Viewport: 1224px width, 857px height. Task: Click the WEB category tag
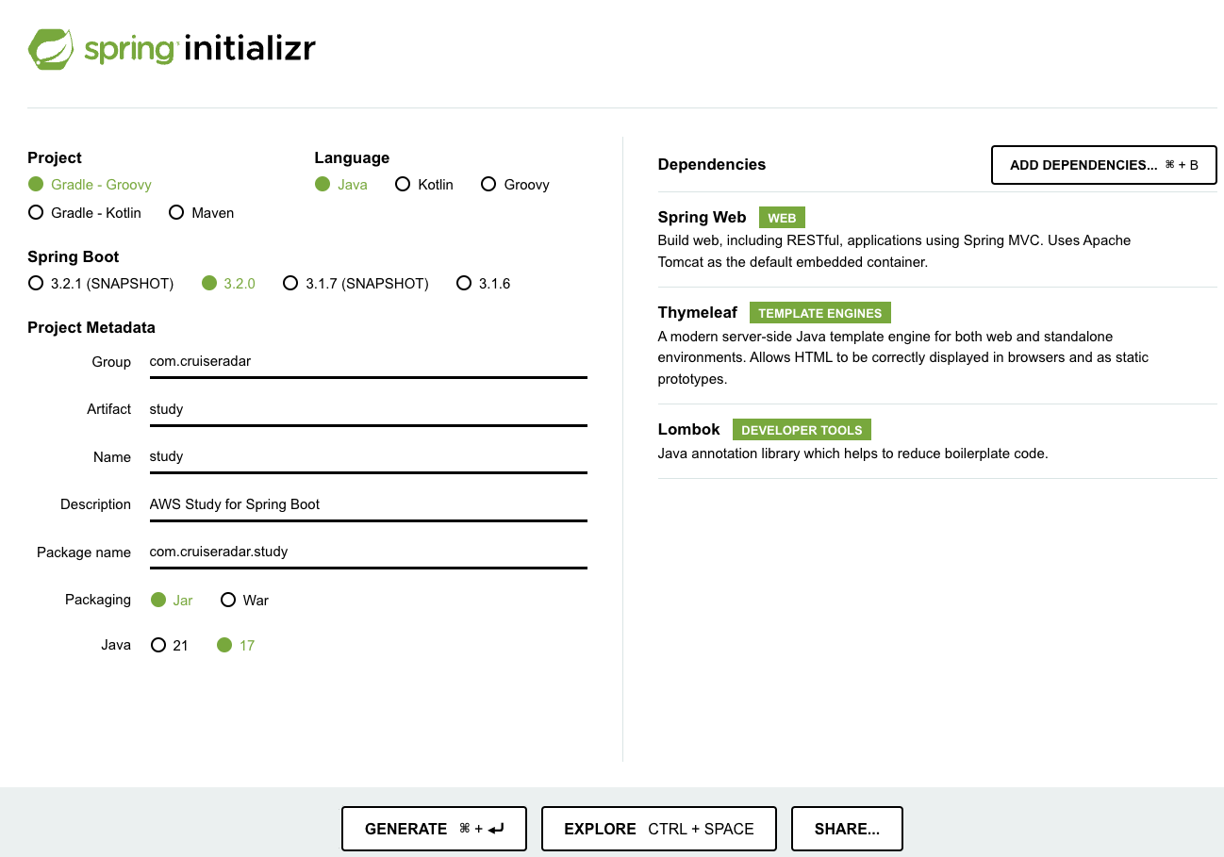[x=782, y=218]
